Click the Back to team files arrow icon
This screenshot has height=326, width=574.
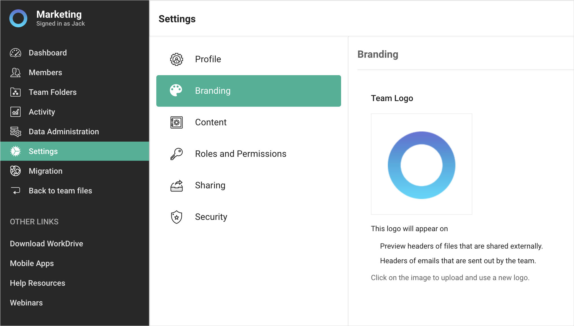(15, 191)
